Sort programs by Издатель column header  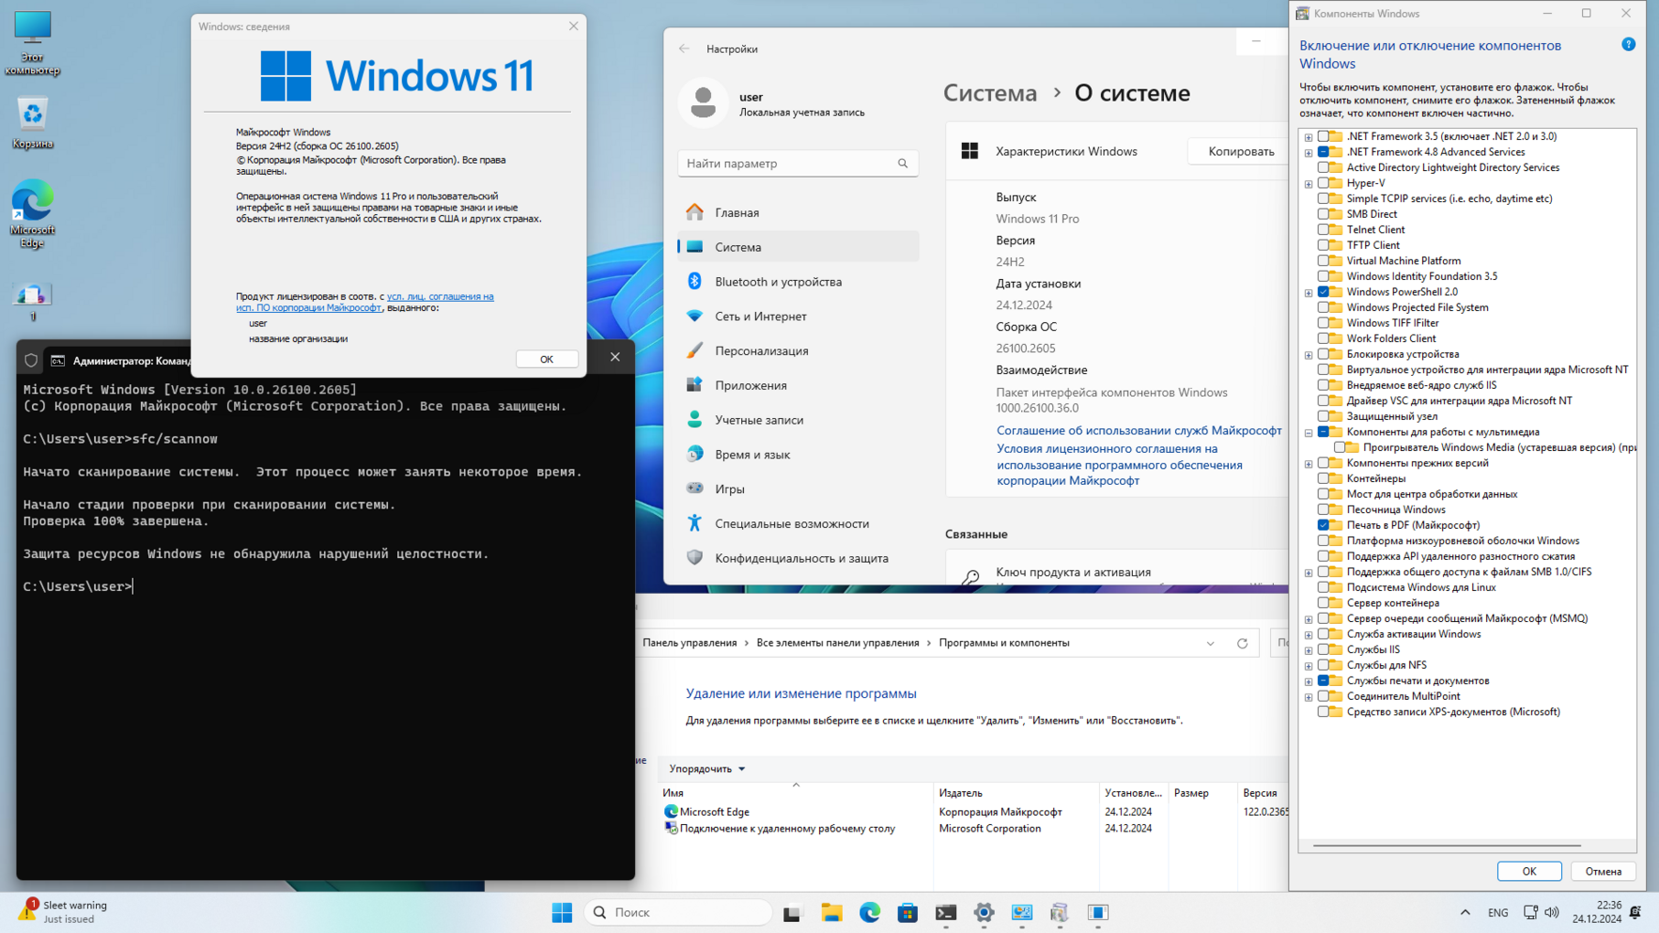1016,793
